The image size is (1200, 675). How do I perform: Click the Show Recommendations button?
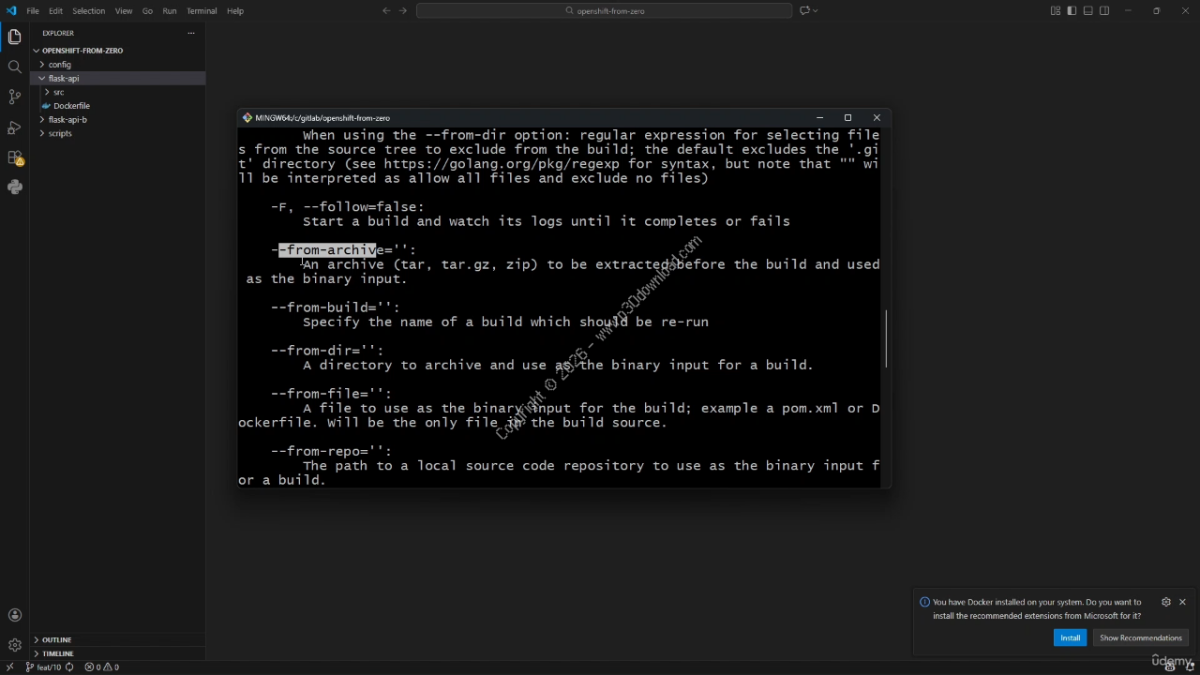point(1140,637)
